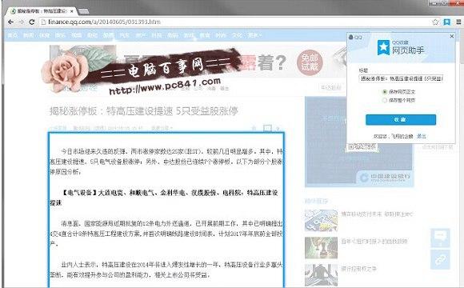
Task: Click the title field in QQ popup
Action: tap(401, 78)
